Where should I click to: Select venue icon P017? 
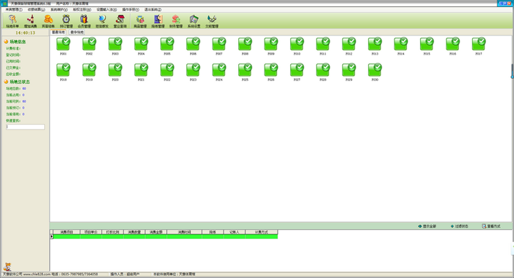click(479, 44)
